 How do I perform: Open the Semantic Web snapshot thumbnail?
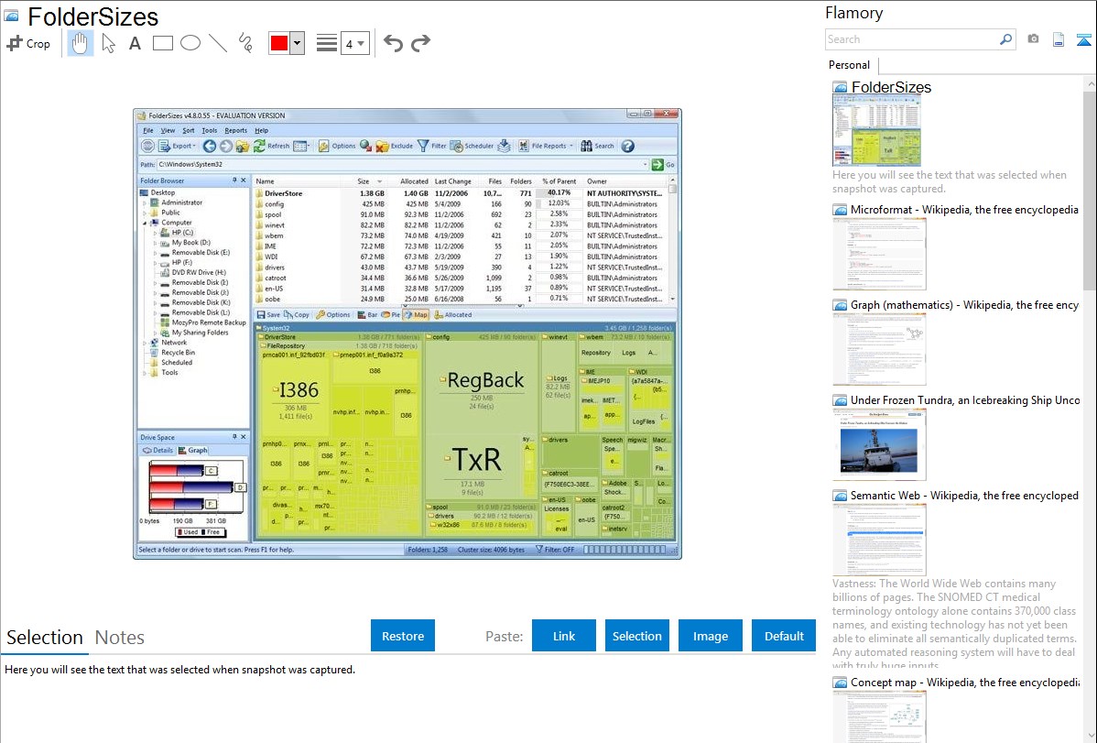point(879,540)
